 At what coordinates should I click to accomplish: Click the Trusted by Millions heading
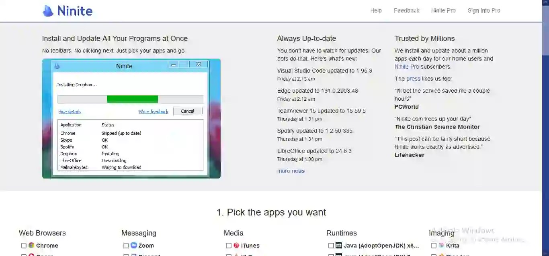pyautogui.click(x=425, y=39)
